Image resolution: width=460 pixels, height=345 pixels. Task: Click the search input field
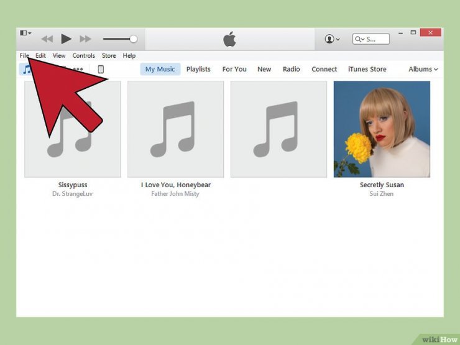coord(371,39)
